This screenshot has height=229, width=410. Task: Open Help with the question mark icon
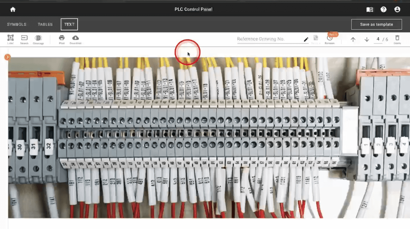click(383, 9)
